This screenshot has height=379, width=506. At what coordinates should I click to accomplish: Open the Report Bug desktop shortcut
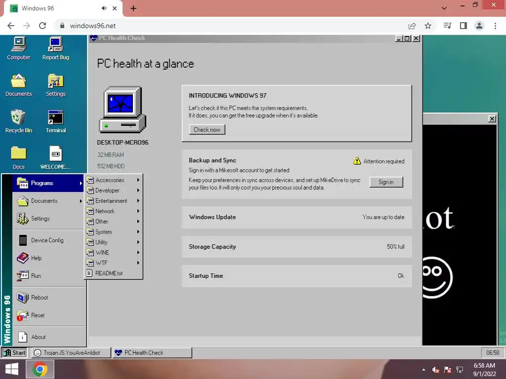(55, 48)
